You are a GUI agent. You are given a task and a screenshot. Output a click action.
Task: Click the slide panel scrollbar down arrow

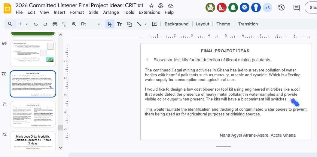(60, 147)
